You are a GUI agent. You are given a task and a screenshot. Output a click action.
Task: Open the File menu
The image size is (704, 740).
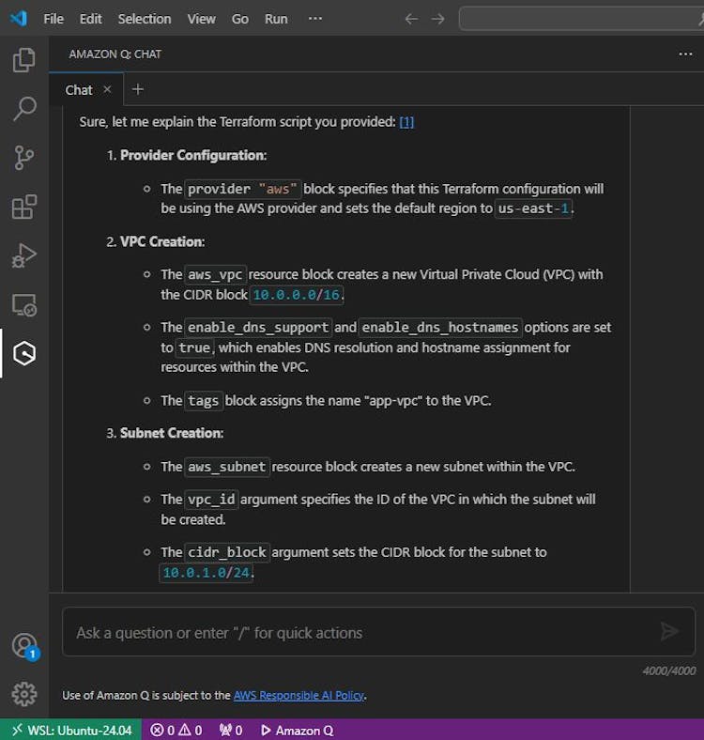[x=54, y=19]
